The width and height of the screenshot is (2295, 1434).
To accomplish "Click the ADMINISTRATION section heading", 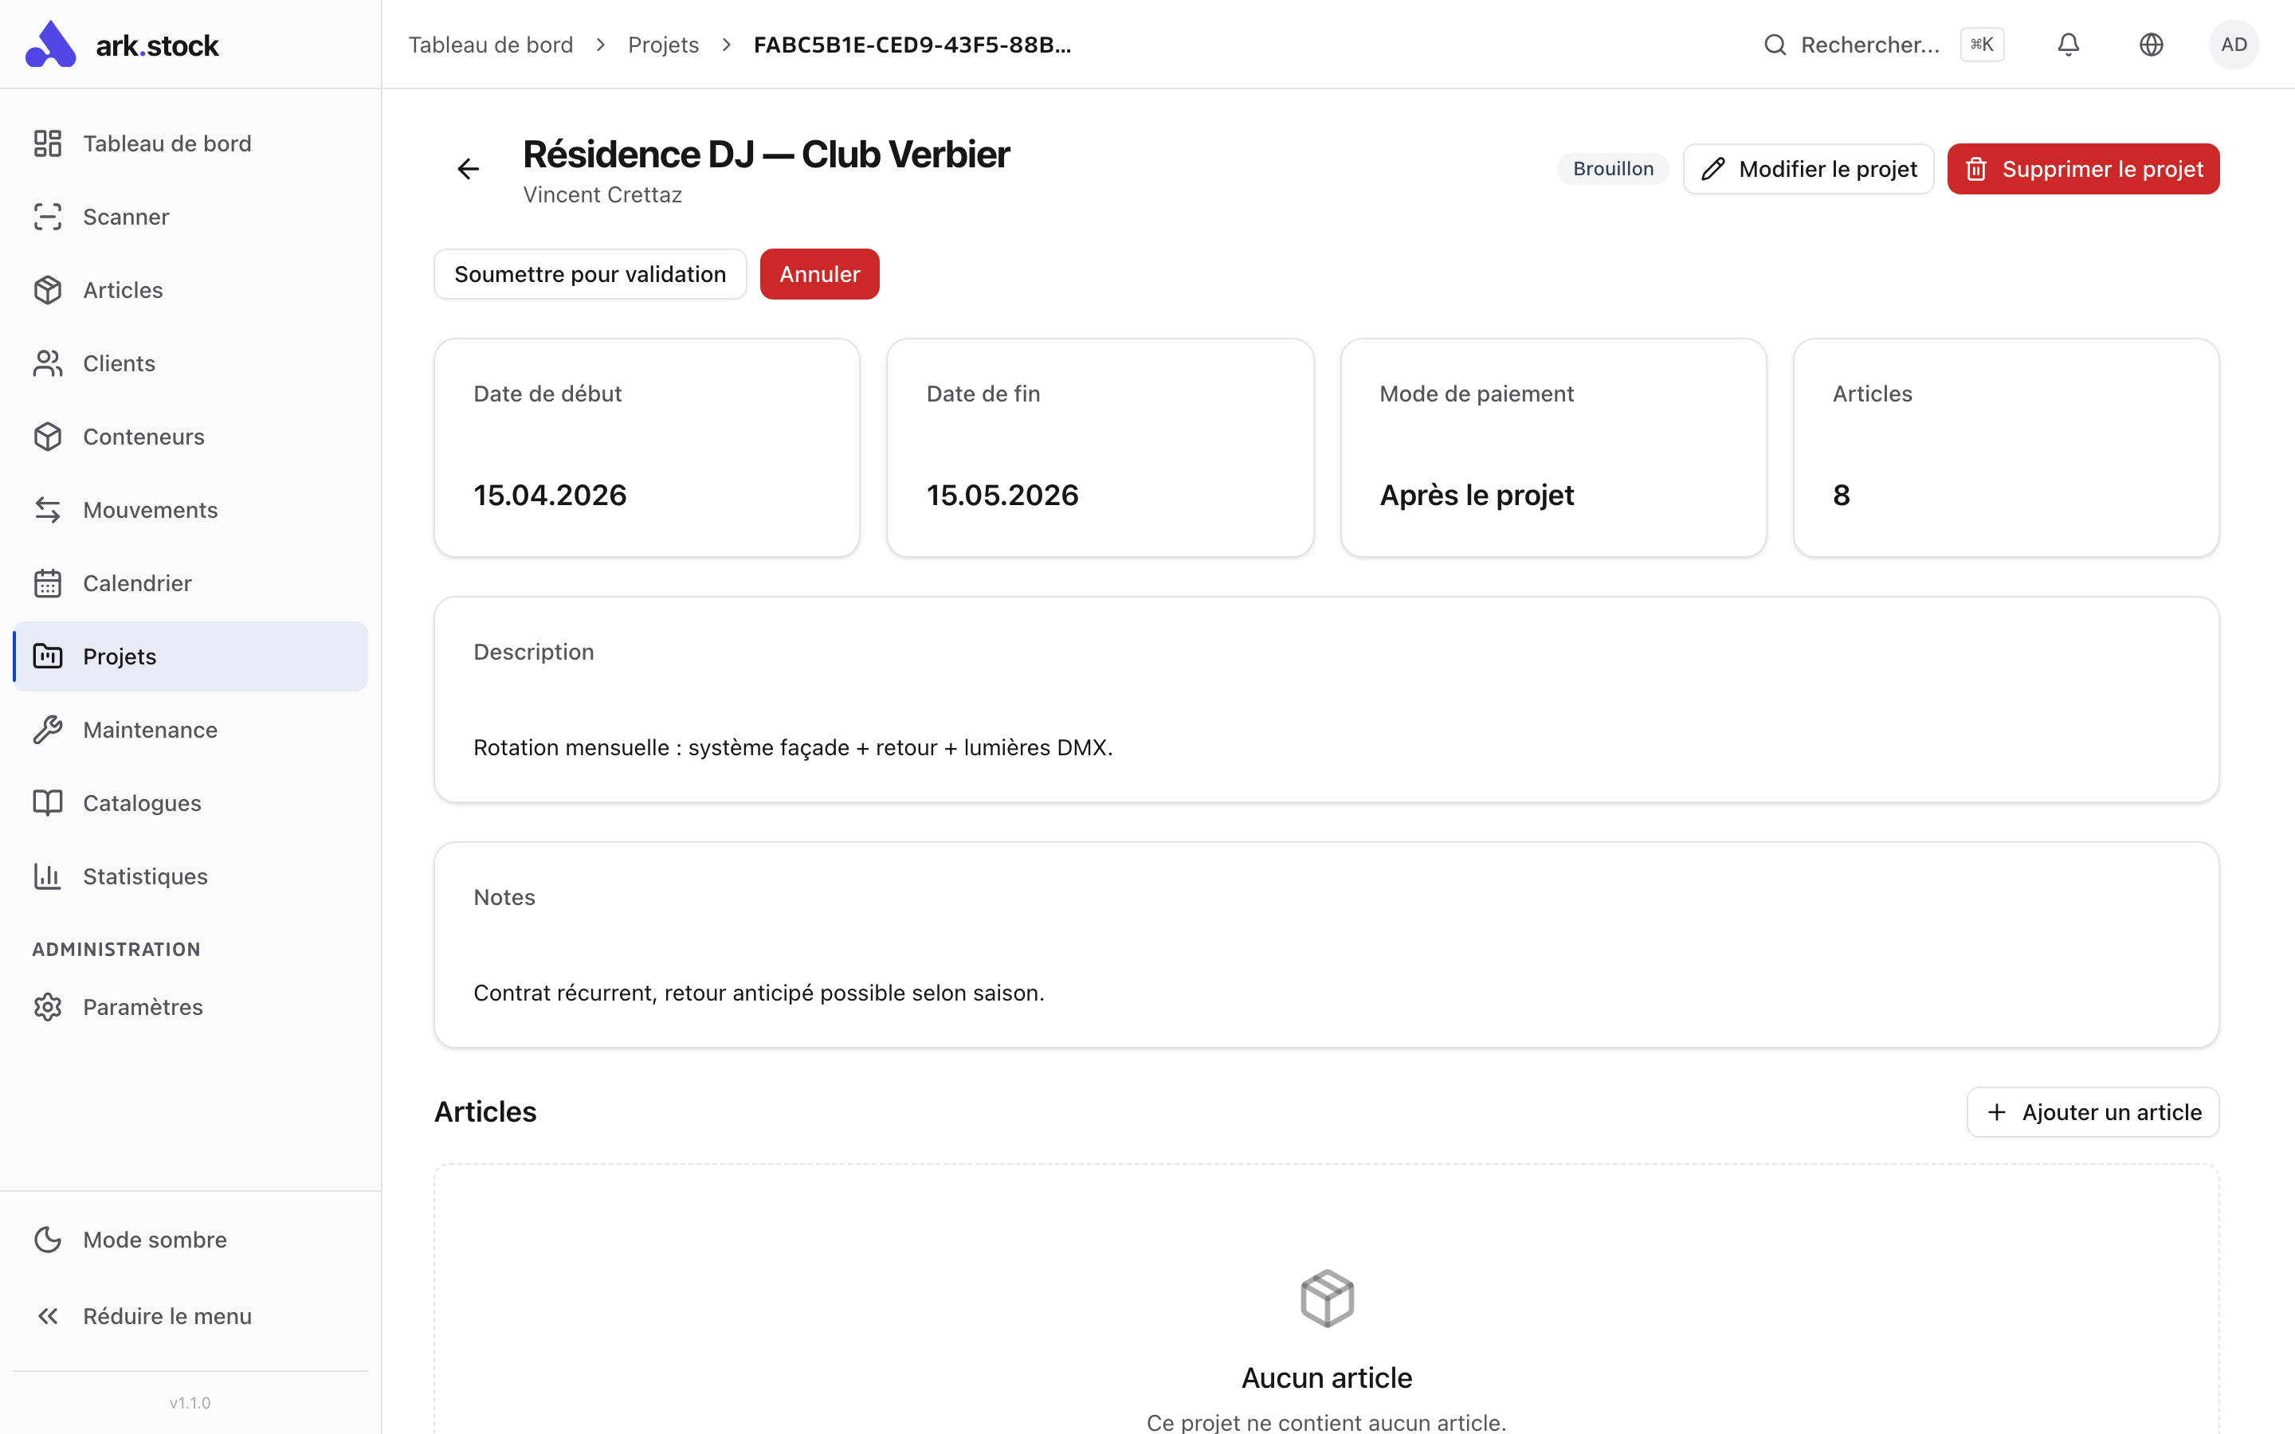I will (x=116, y=950).
